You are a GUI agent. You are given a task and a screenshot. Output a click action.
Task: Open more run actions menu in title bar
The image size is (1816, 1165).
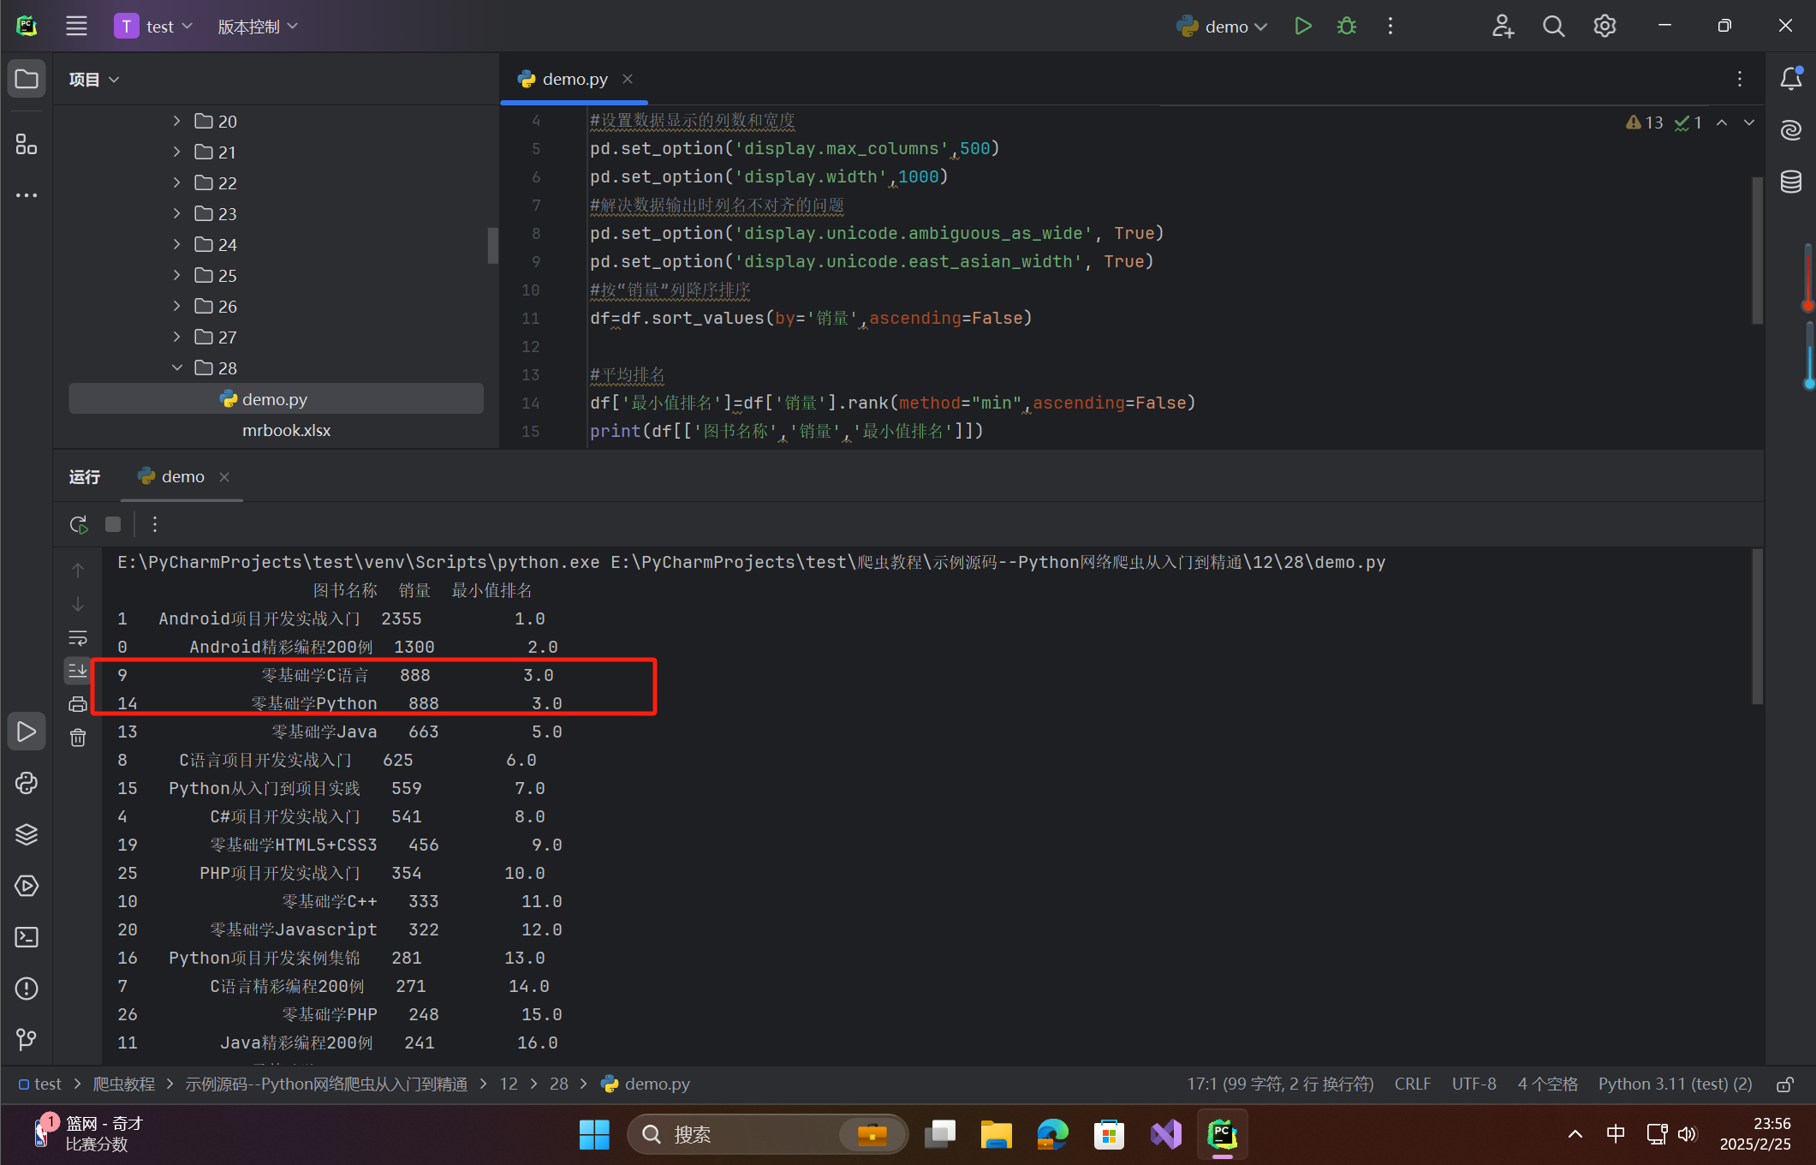(1390, 27)
